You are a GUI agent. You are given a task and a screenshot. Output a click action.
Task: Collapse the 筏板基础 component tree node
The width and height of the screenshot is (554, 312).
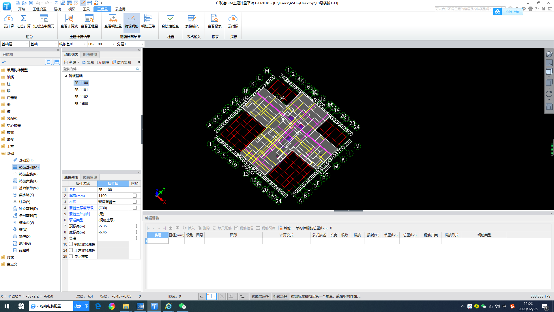[66, 76]
